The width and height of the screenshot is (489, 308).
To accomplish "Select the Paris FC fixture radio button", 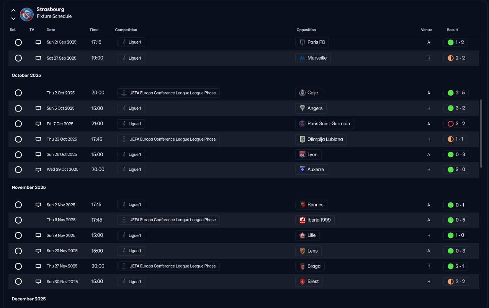I will (18, 42).
